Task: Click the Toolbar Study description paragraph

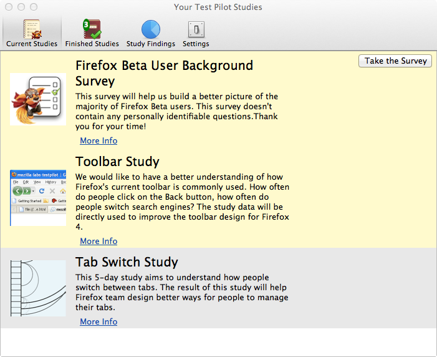Action: point(182,202)
